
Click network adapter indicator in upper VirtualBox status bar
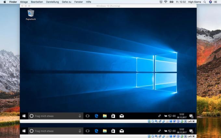[x=160, y=121]
